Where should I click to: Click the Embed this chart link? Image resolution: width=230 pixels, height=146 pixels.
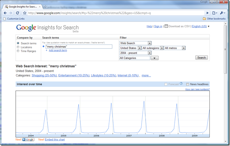tap(55, 140)
